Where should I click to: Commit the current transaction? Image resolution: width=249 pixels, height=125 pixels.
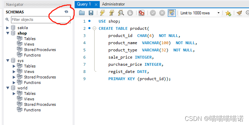tap(153, 13)
